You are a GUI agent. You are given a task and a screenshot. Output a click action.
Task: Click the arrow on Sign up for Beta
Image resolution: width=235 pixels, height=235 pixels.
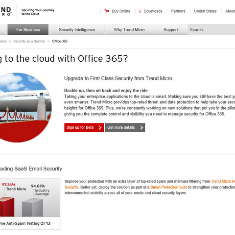pos(100,128)
